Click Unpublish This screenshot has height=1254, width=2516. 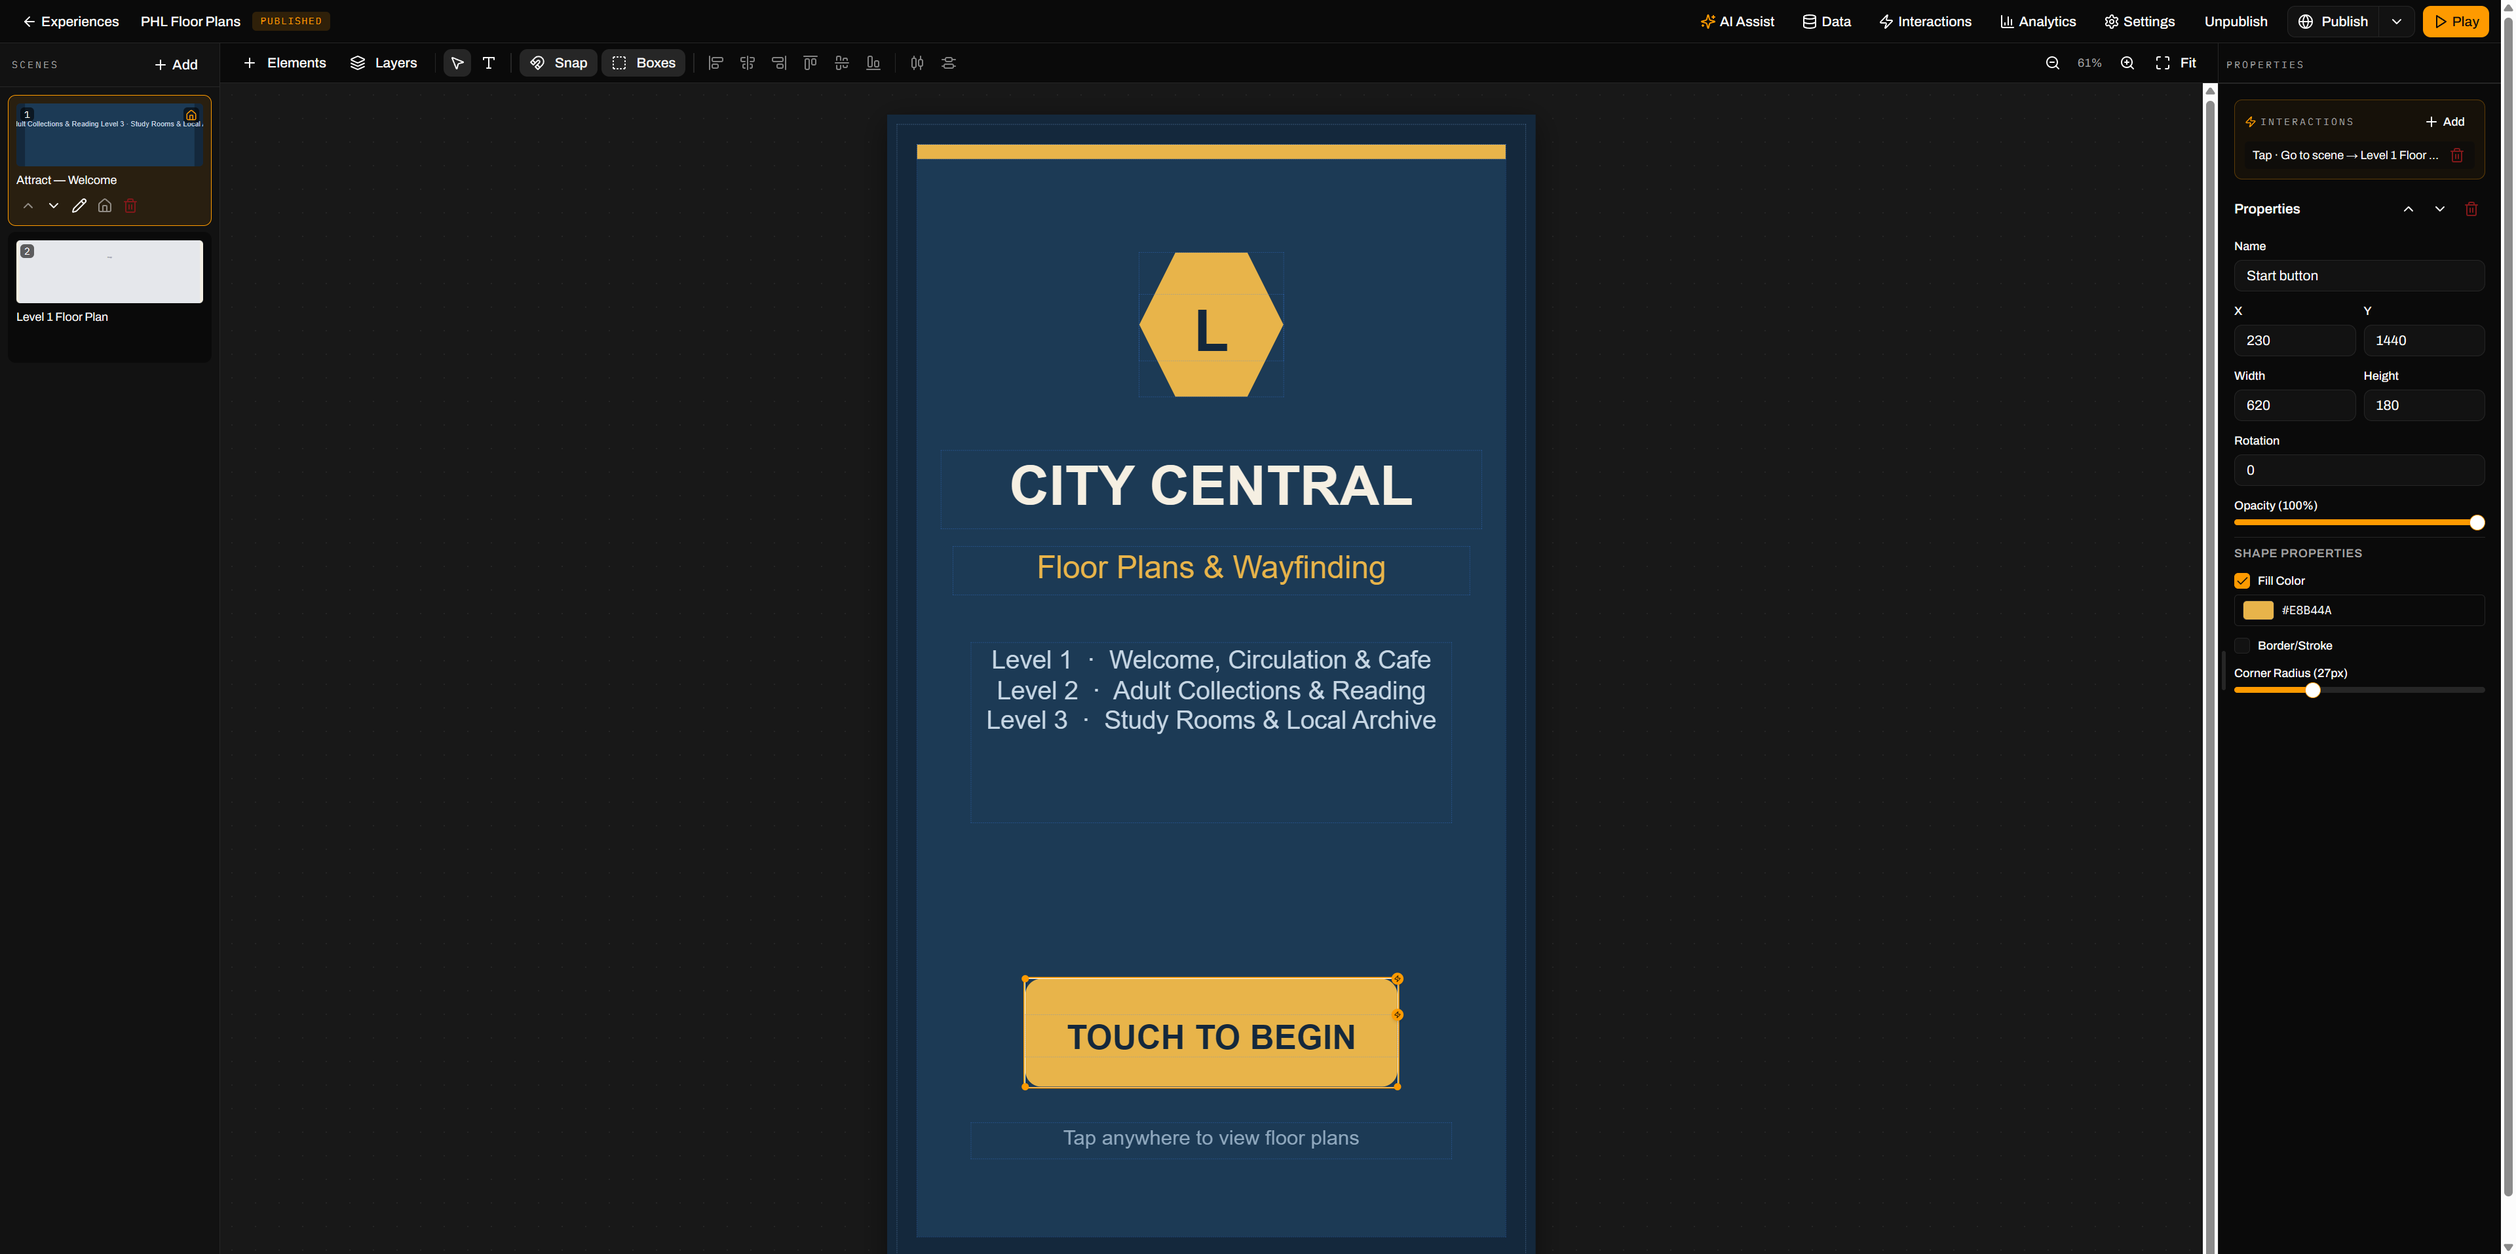[x=2236, y=22]
